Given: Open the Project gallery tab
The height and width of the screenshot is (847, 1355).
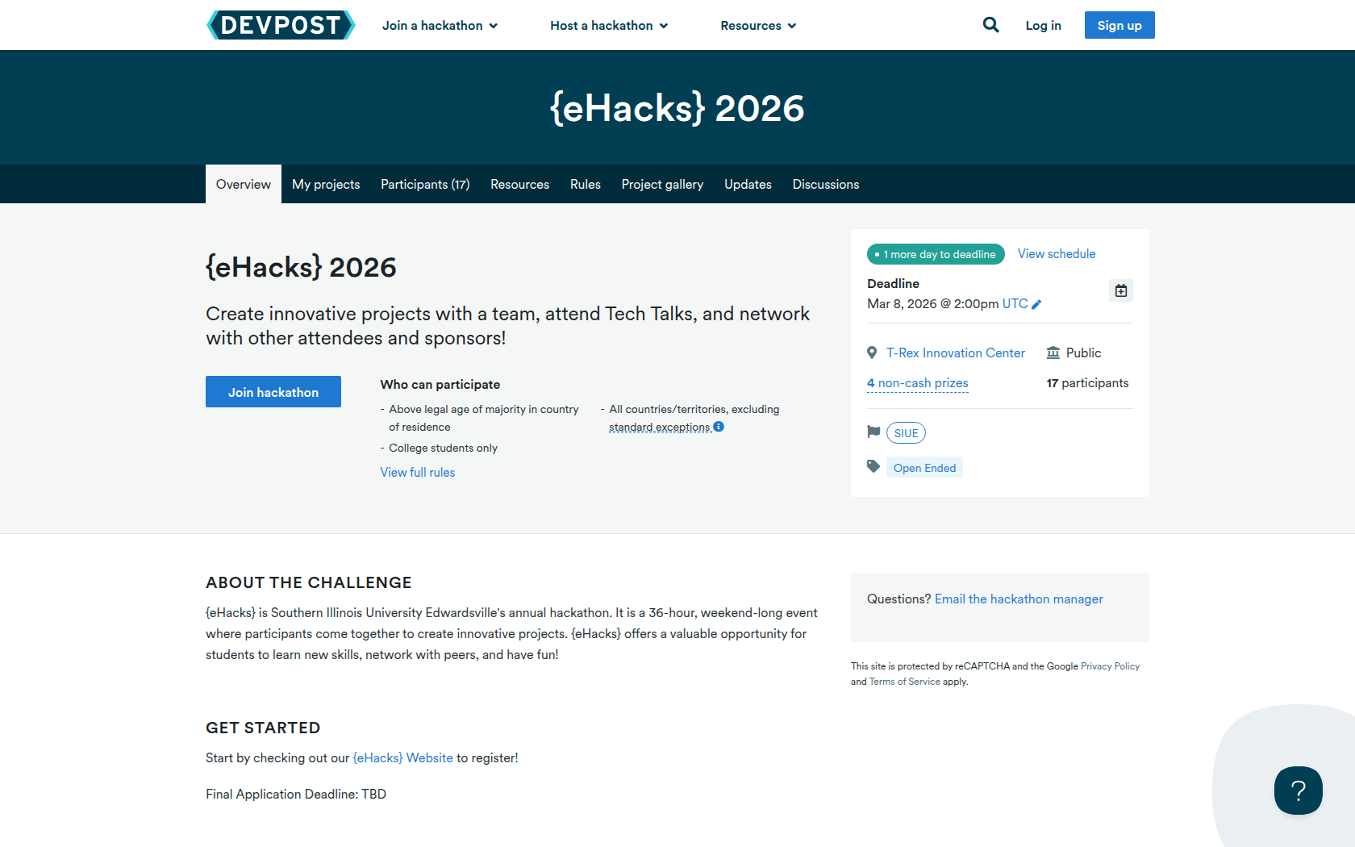Looking at the screenshot, I should 662,185.
